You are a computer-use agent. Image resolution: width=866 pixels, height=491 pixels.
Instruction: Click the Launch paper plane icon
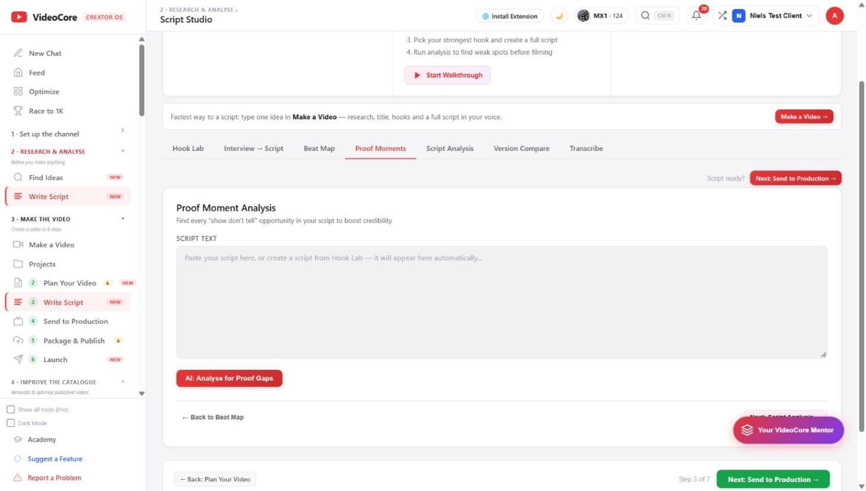point(18,360)
